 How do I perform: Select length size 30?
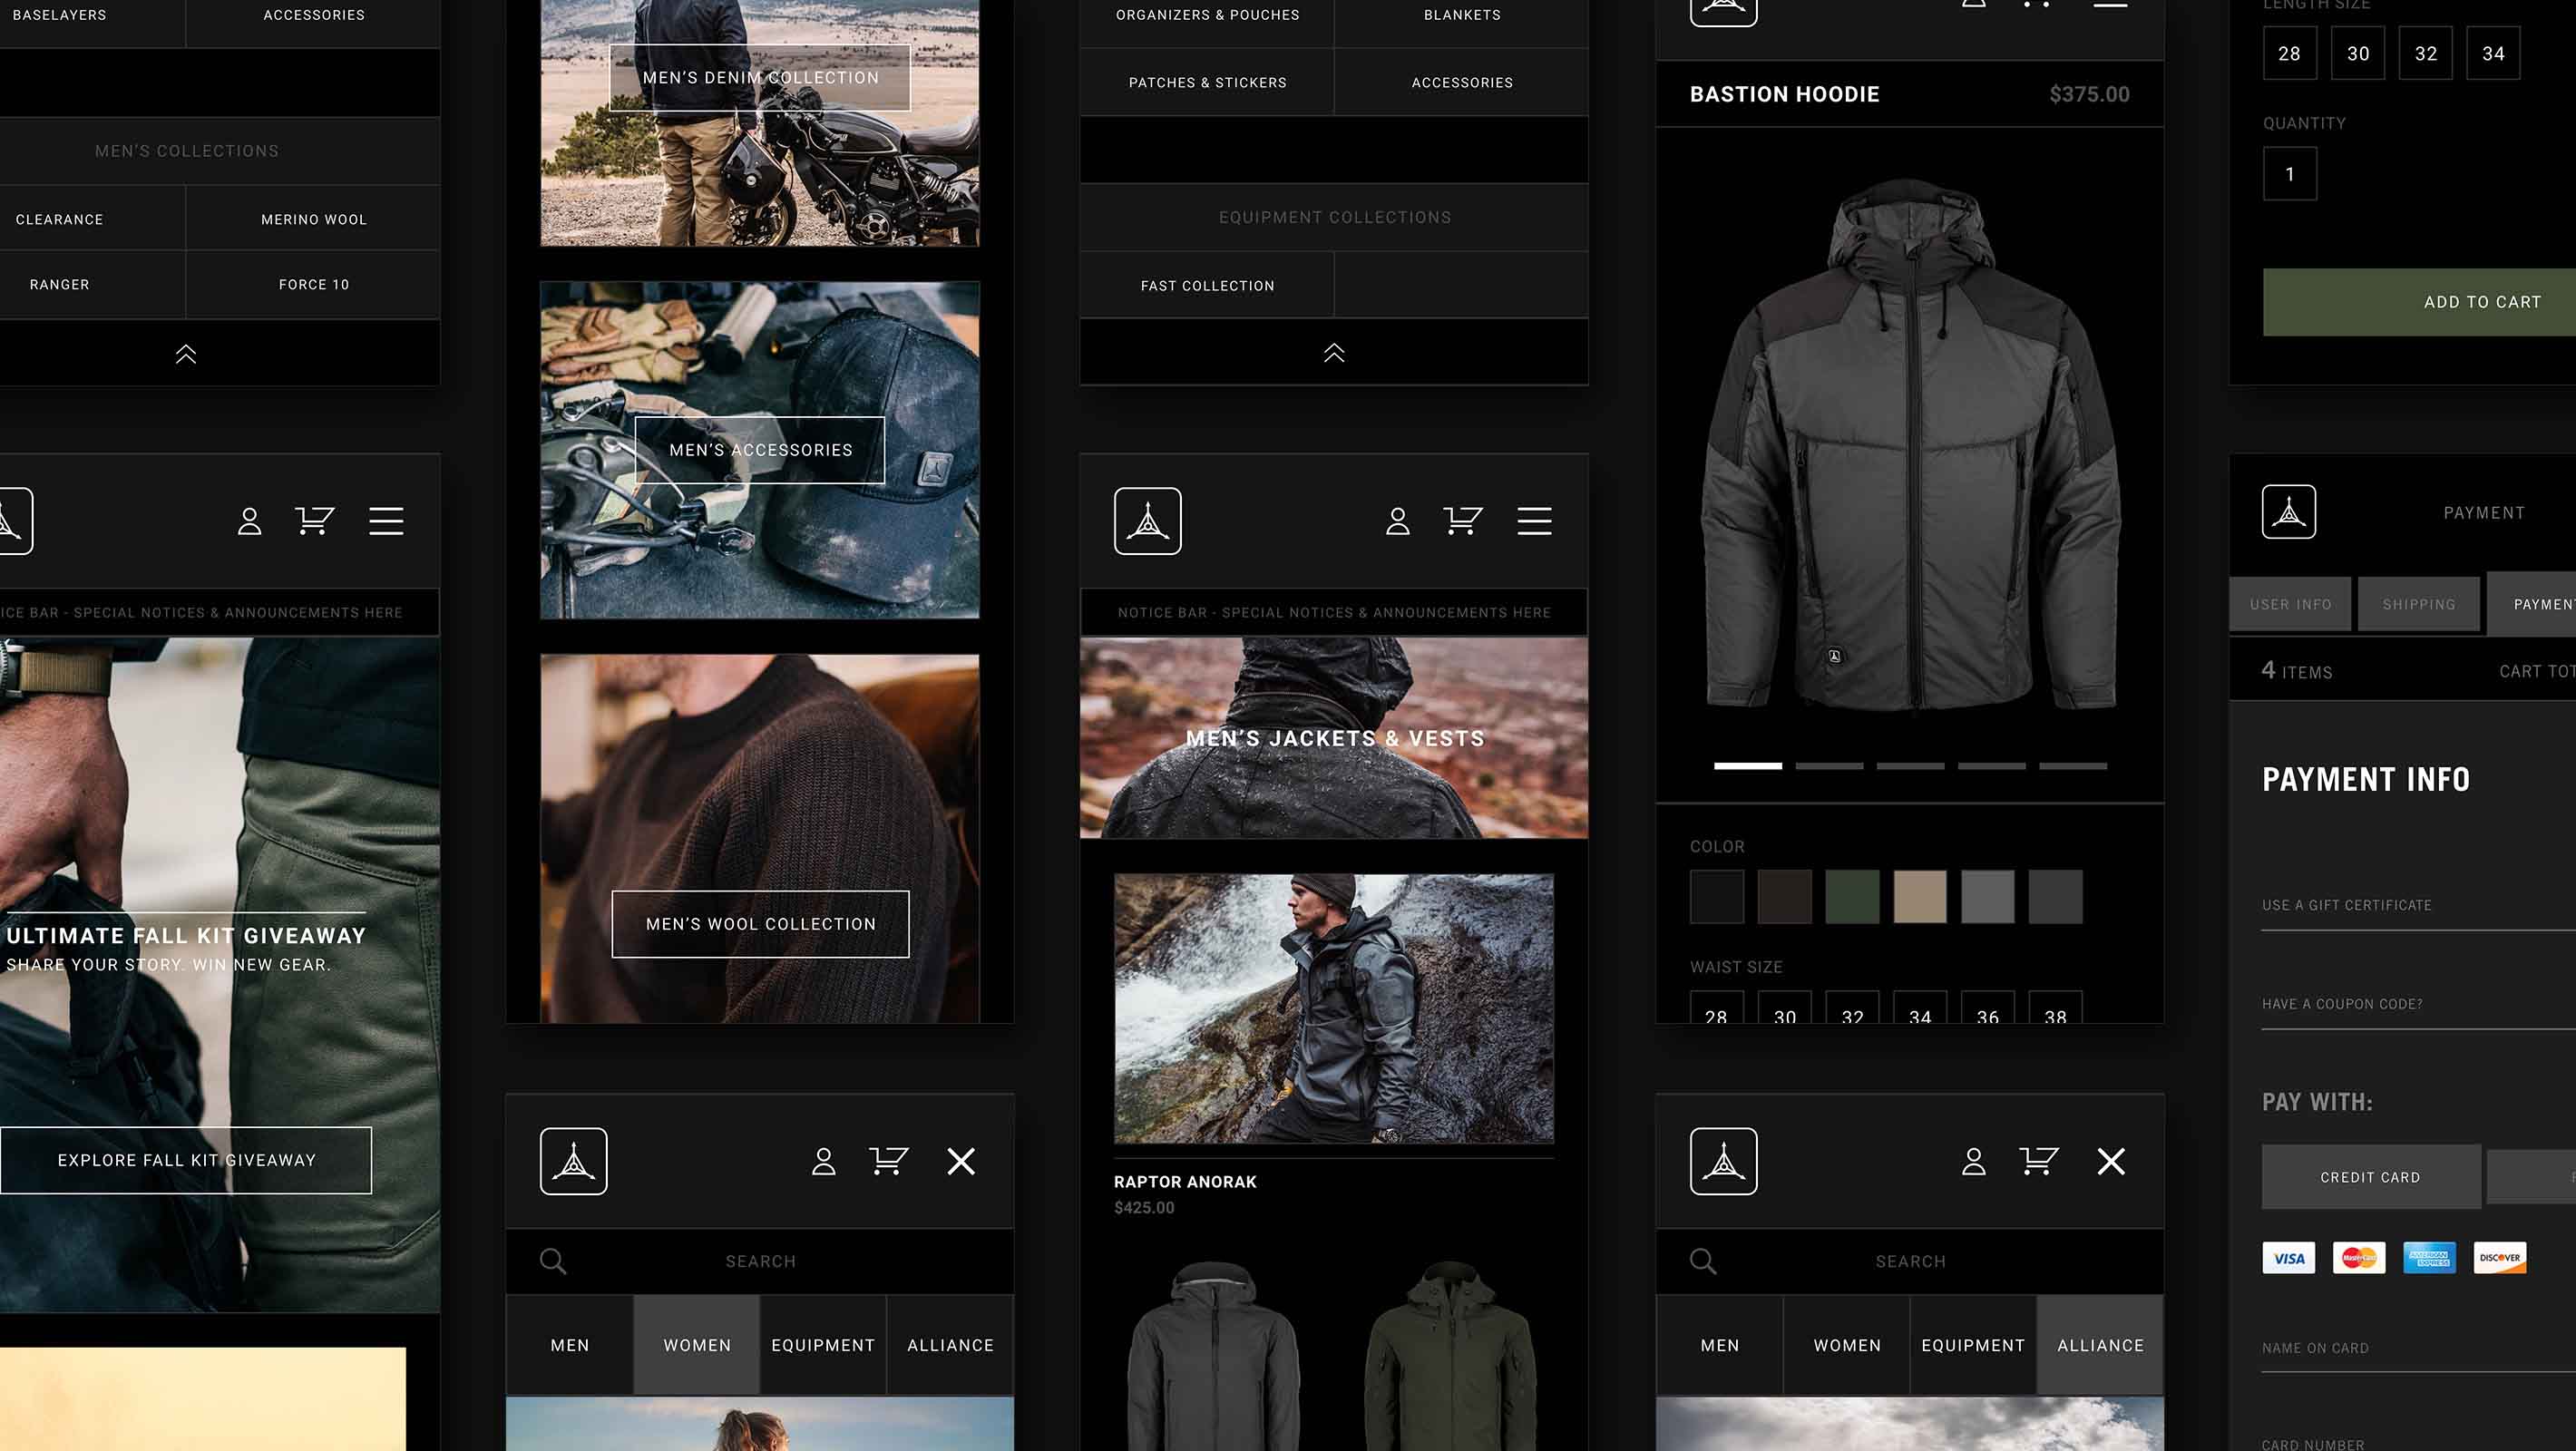pos(2357,53)
